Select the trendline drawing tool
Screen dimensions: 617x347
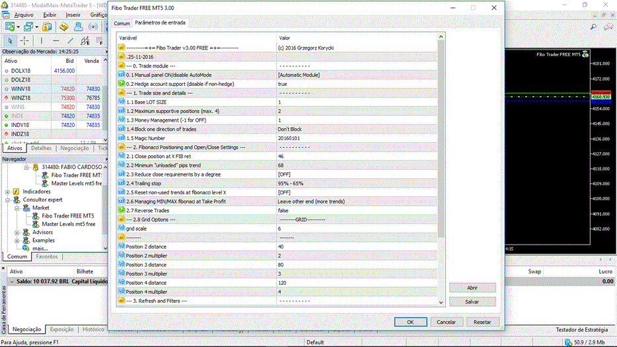click(71, 40)
